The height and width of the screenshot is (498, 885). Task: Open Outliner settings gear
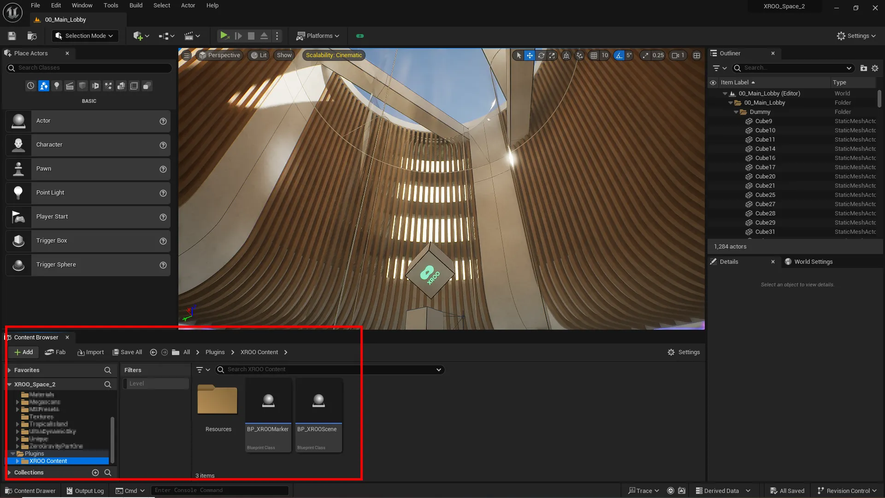(875, 68)
